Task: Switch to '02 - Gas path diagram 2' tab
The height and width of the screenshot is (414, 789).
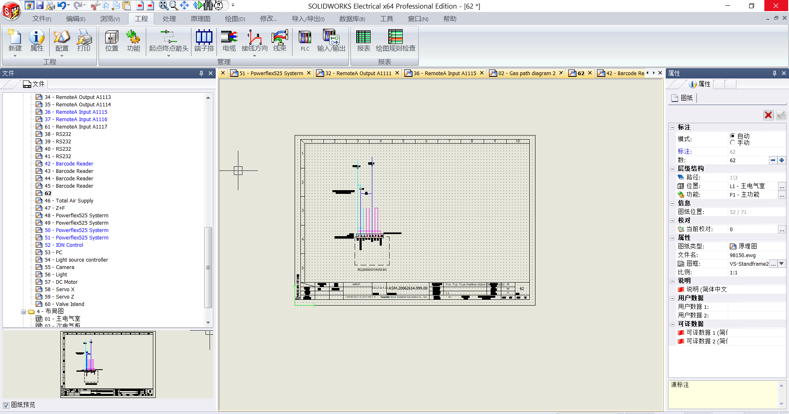Action: 526,73
